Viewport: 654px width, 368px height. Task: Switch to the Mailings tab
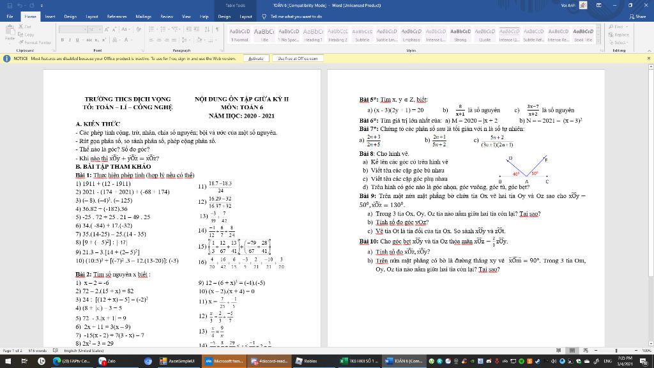(x=144, y=17)
